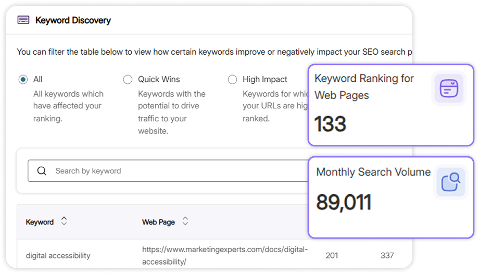Click the Keyword Discovery heading text
479x274 pixels.
click(x=73, y=20)
